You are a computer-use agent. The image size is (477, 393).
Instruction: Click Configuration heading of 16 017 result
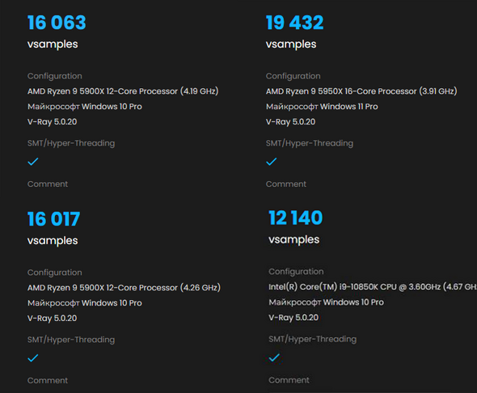pyautogui.click(x=55, y=273)
